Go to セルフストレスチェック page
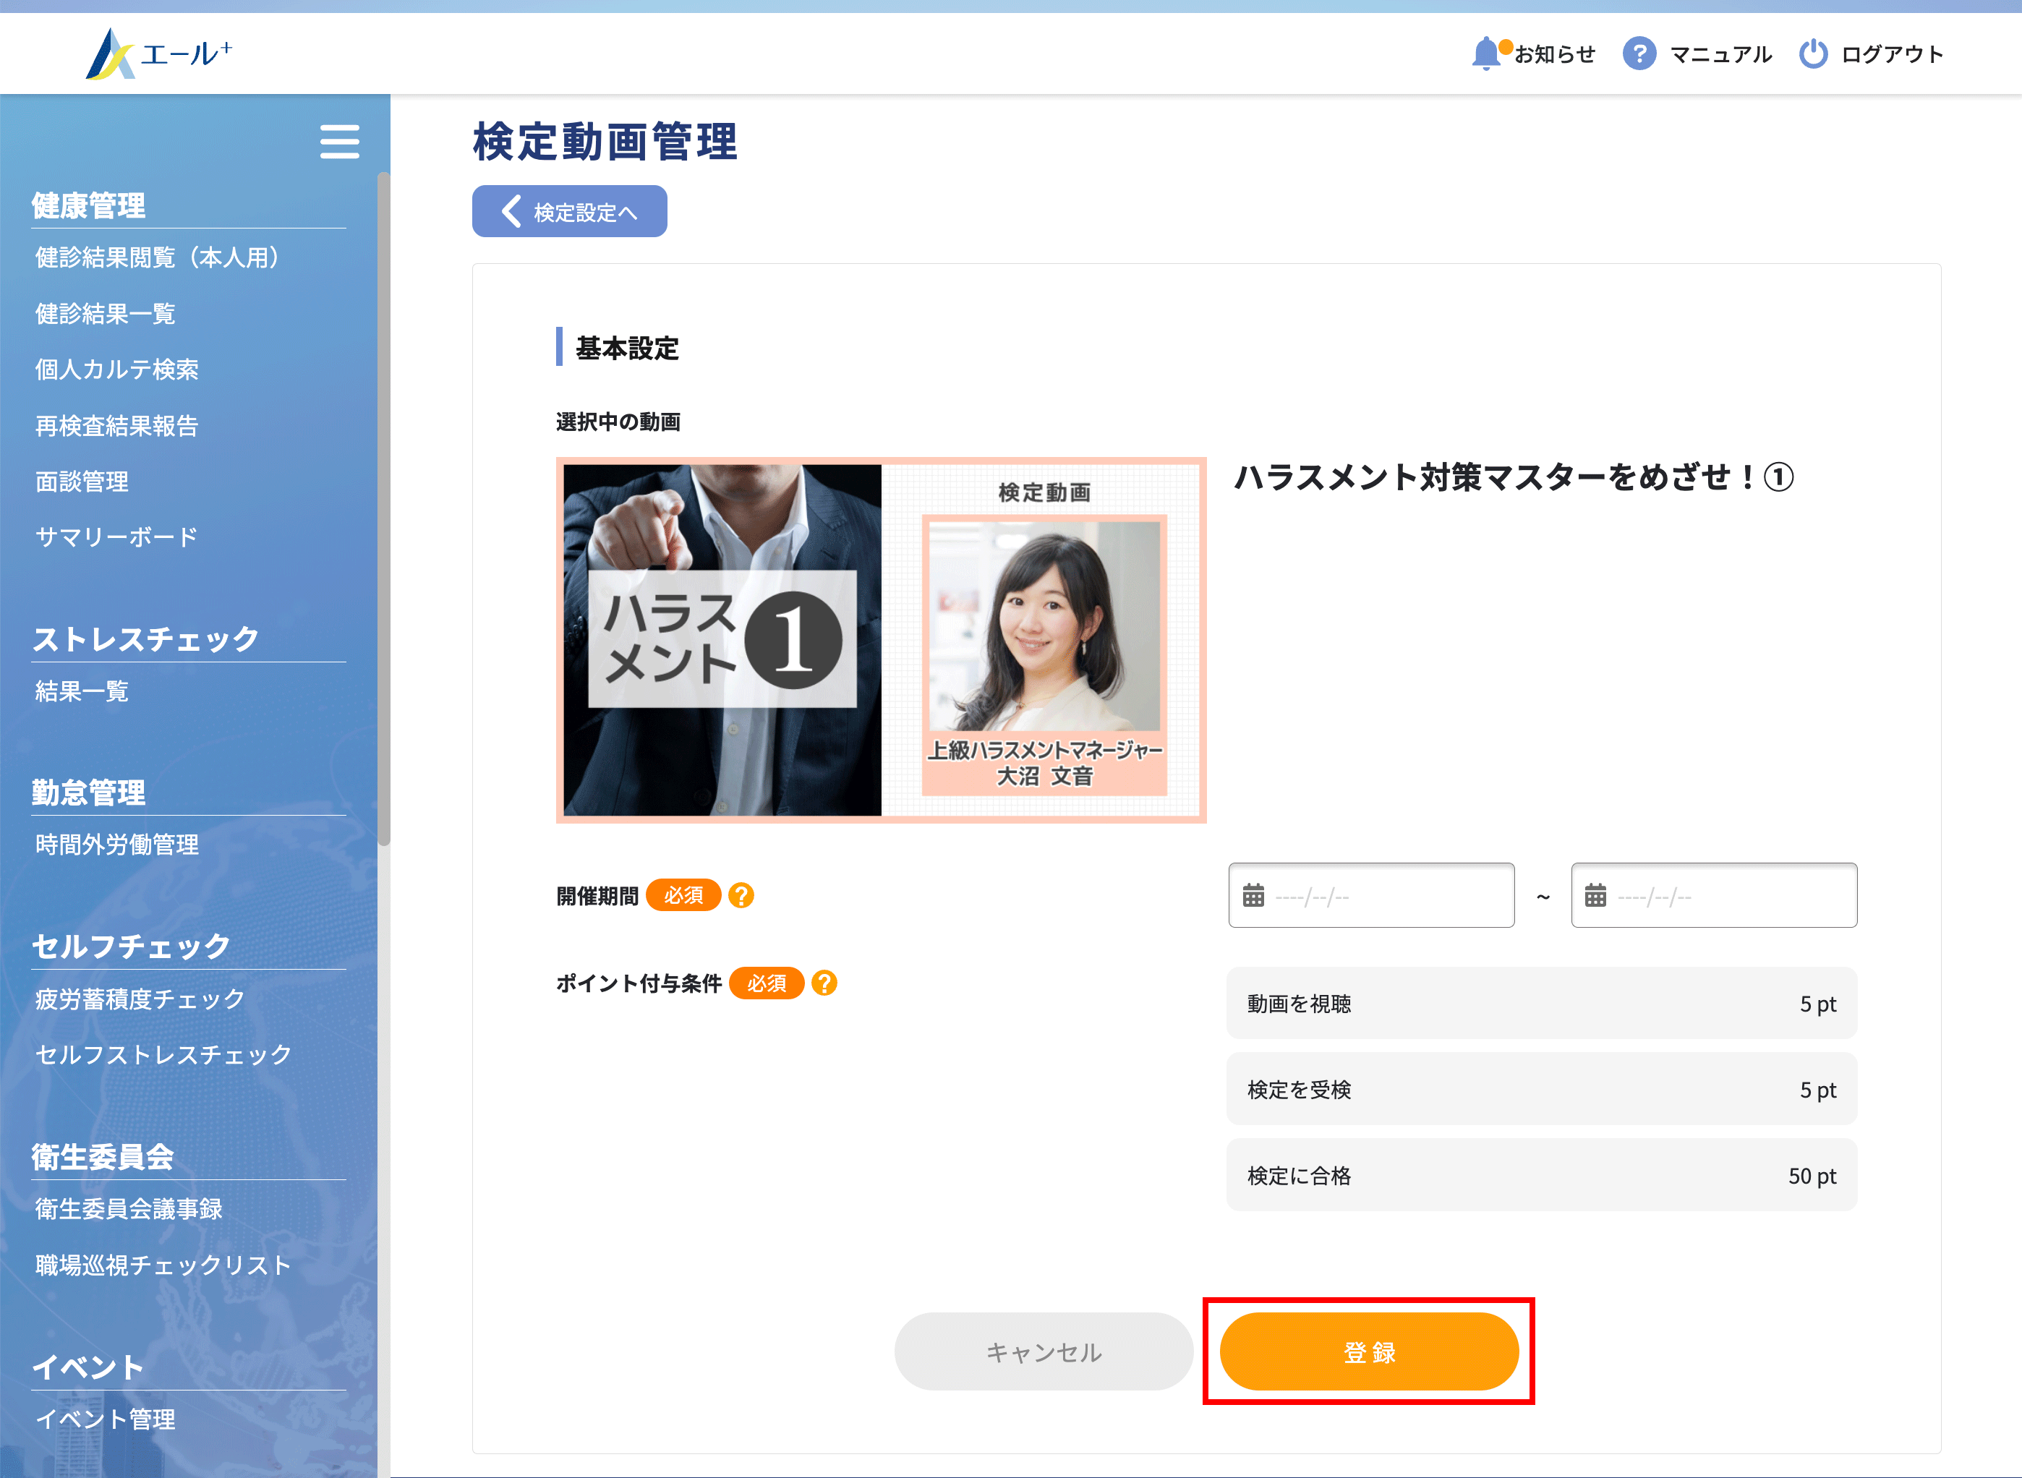Screen dimensions: 2022x1478 click(163, 1055)
